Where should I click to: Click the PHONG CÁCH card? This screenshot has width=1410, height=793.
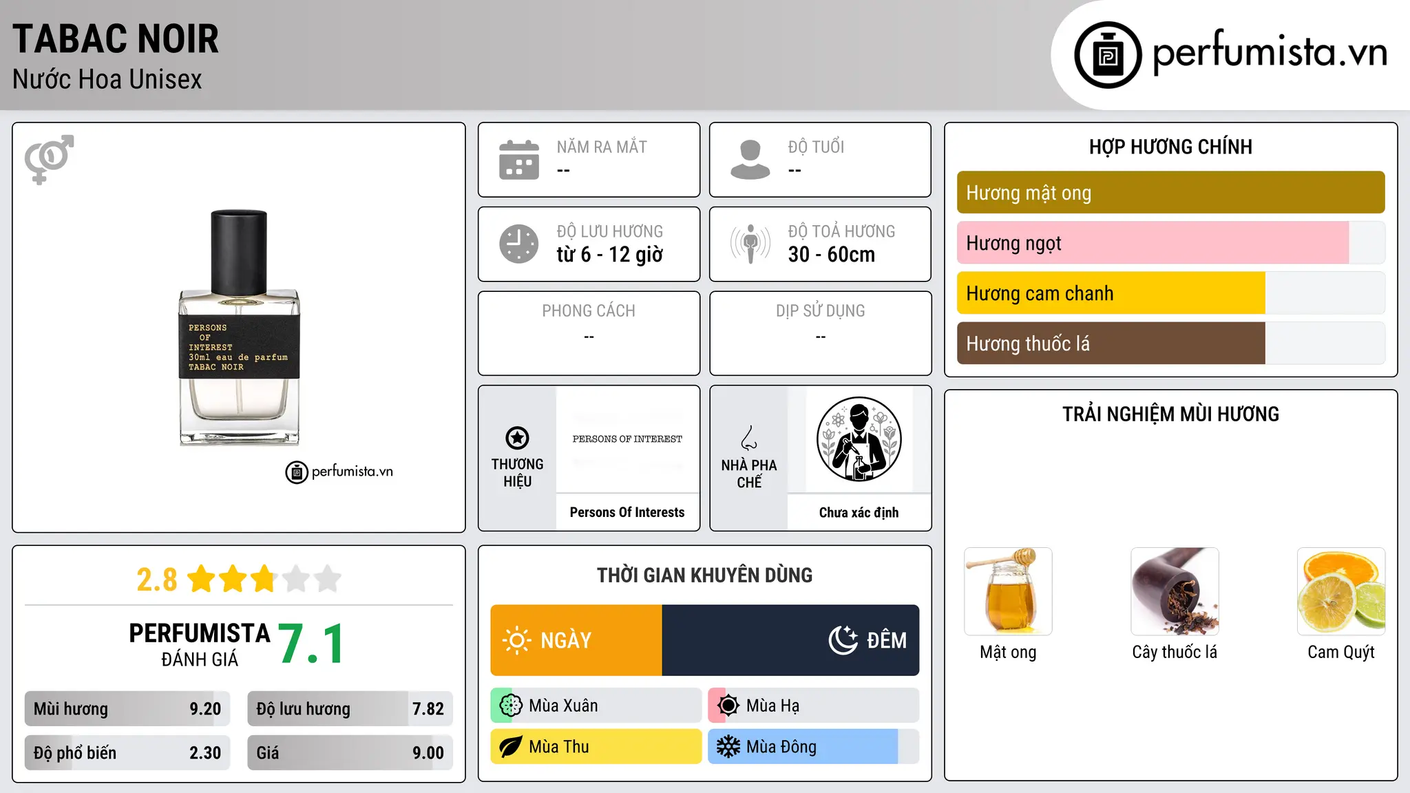(589, 333)
